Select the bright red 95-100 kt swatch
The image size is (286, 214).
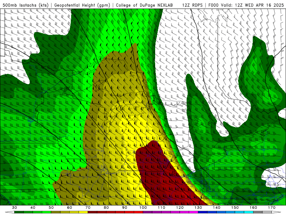[x=138, y=212]
